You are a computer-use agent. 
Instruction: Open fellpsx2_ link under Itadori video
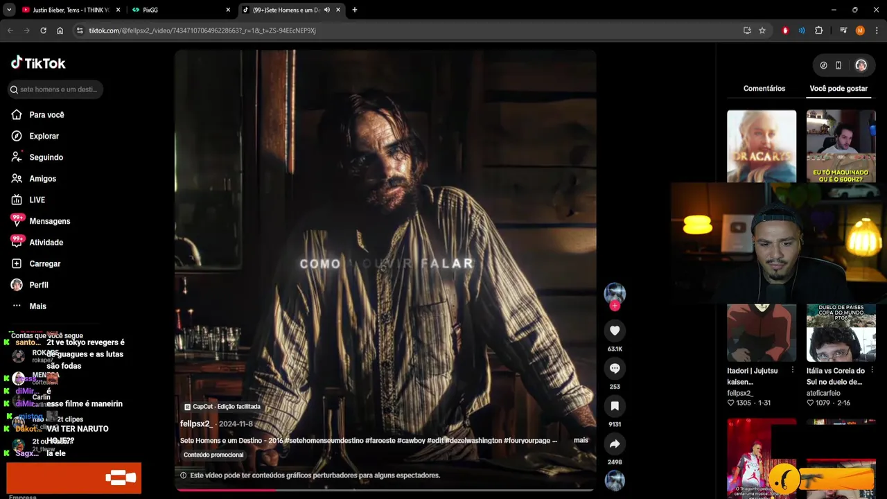[740, 393]
